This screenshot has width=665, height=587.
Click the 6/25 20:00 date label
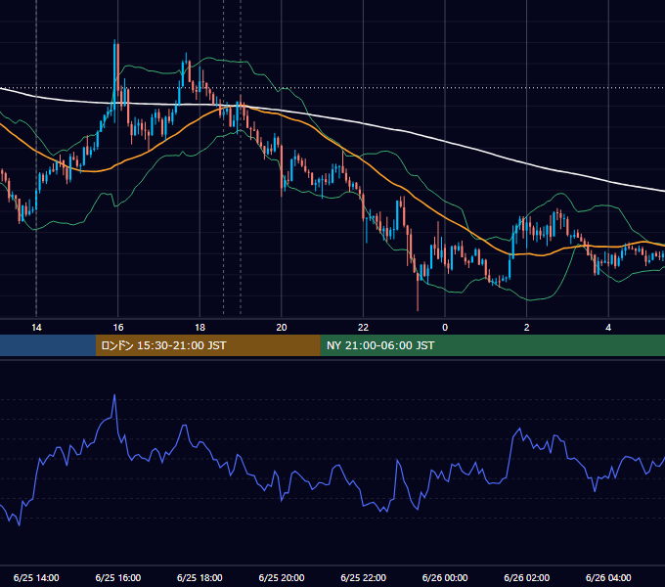click(x=282, y=577)
